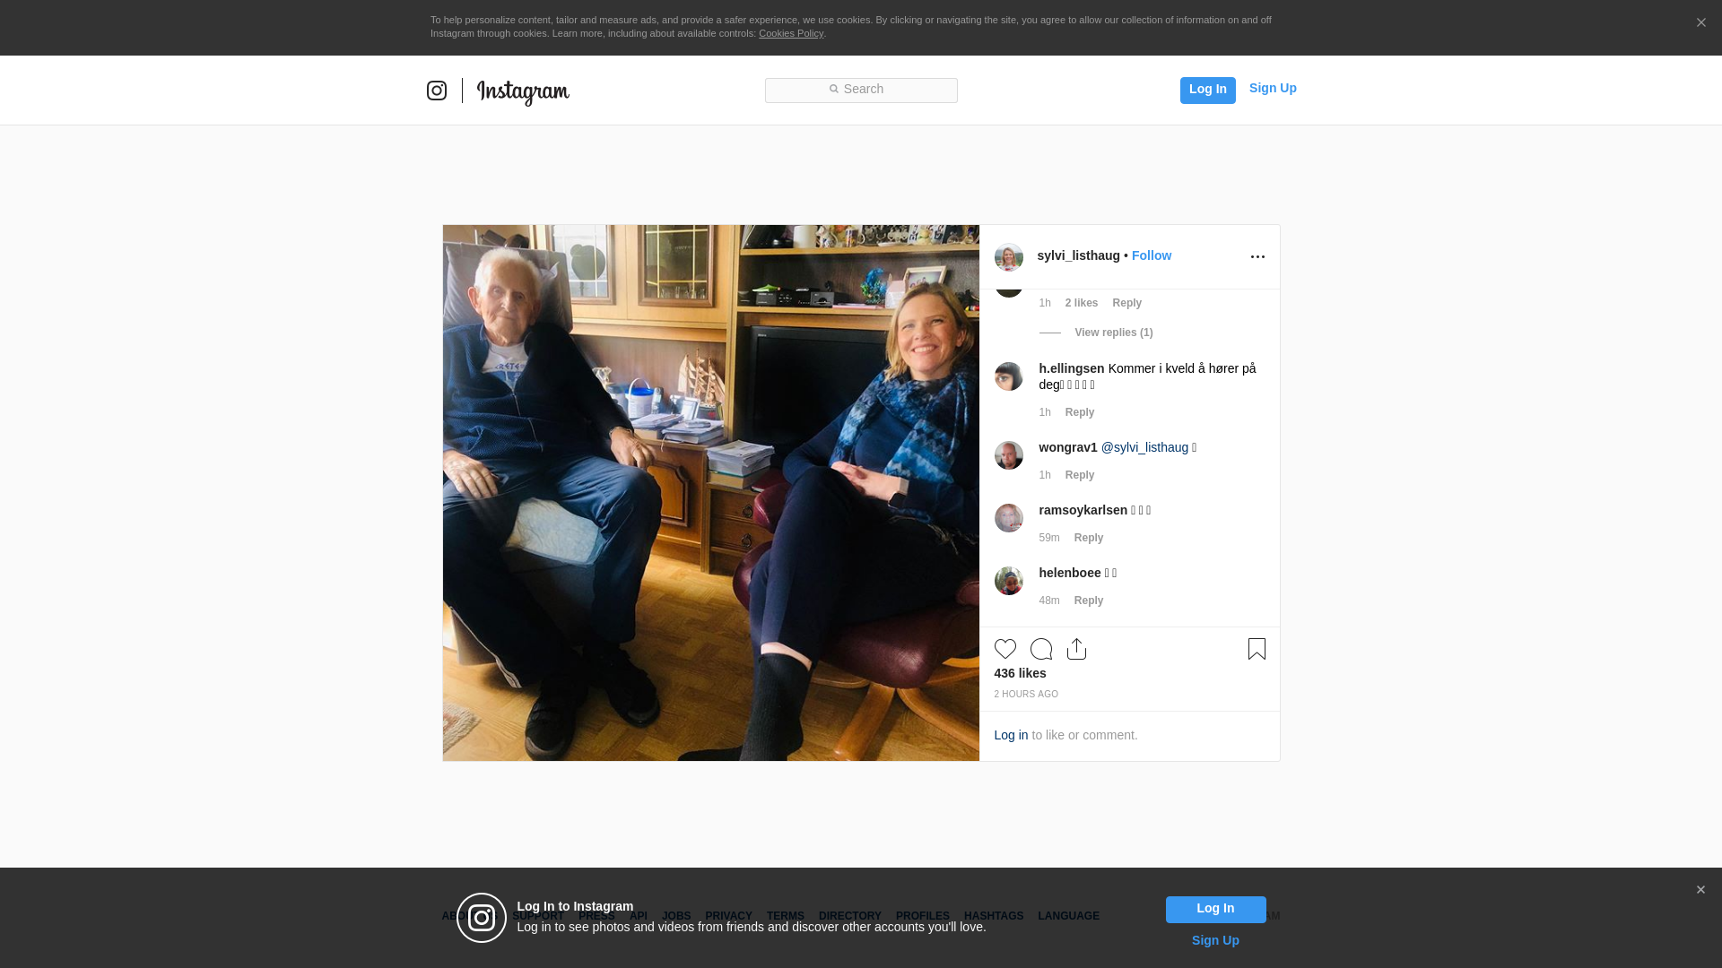Screen dimensions: 1722x968
Task: Open the post options three-dot menu
Action: [1257, 257]
